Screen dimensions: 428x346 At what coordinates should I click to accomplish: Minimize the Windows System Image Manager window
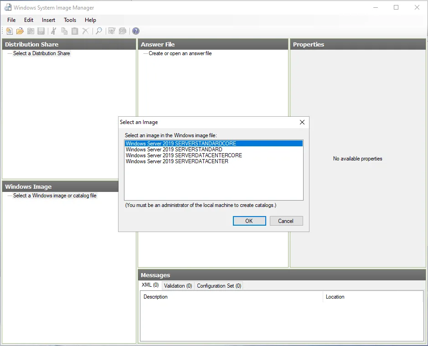coord(376,7)
